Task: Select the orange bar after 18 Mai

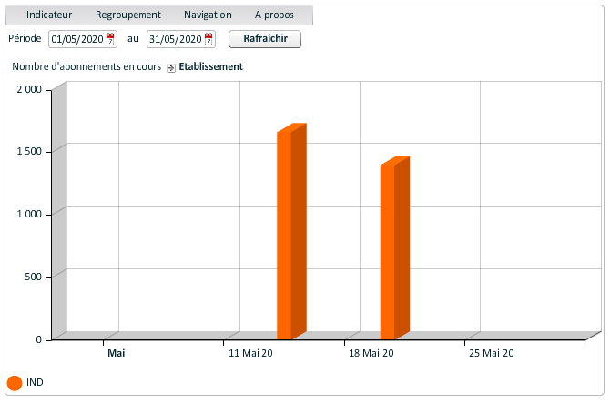Action: (x=395, y=248)
